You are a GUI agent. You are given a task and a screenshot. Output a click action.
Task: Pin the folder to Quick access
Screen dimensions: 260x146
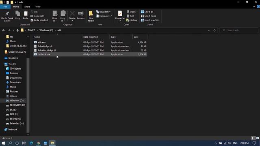click(x=7, y=16)
